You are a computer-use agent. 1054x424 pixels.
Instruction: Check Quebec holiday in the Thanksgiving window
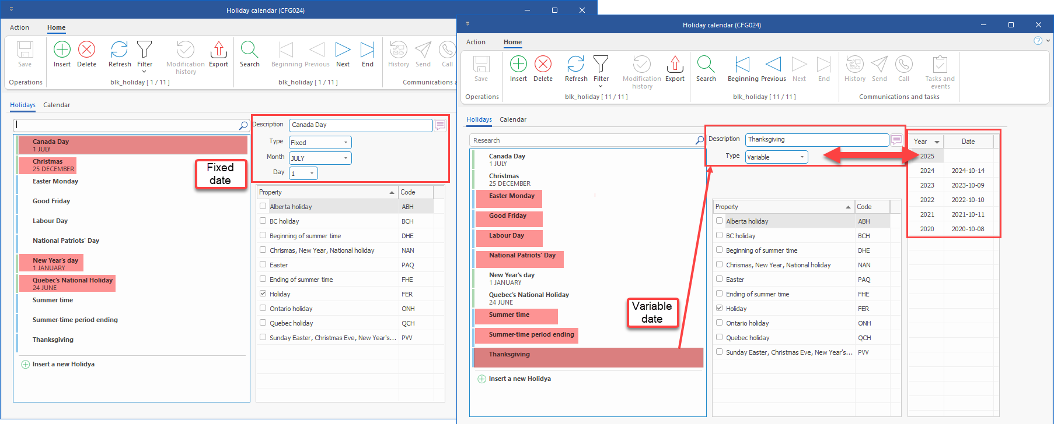coord(720,337)
